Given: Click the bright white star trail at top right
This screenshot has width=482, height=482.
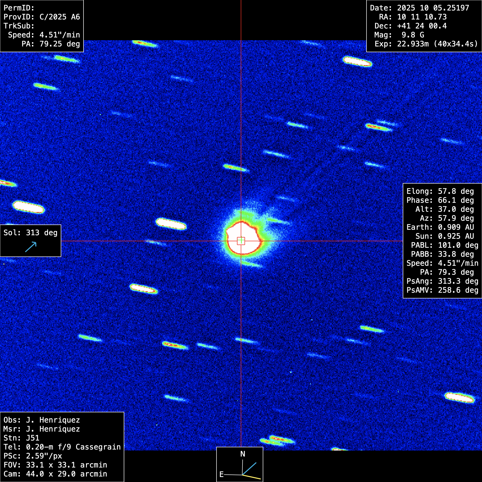Looking at the screenshot, I should tap(357, 61).
